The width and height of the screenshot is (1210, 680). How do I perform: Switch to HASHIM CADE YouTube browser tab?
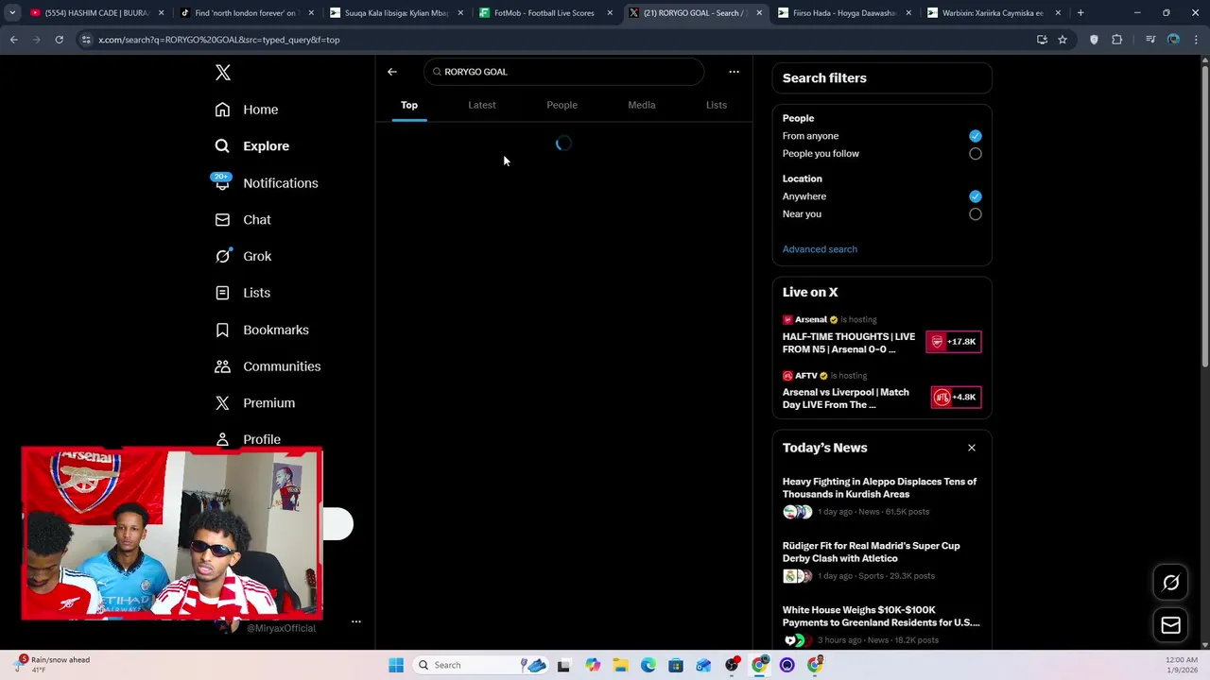(x=97, y=13)
